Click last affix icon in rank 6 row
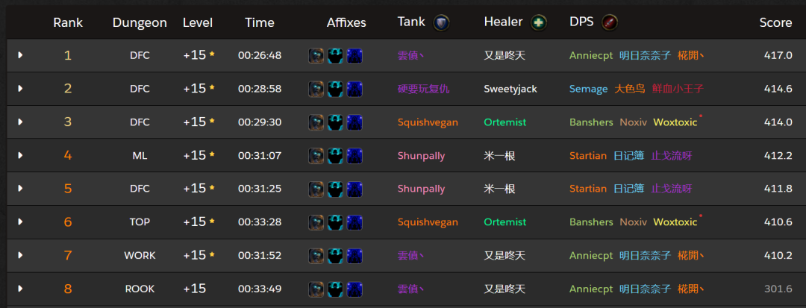The image size is (806, 308). [354, 221]
